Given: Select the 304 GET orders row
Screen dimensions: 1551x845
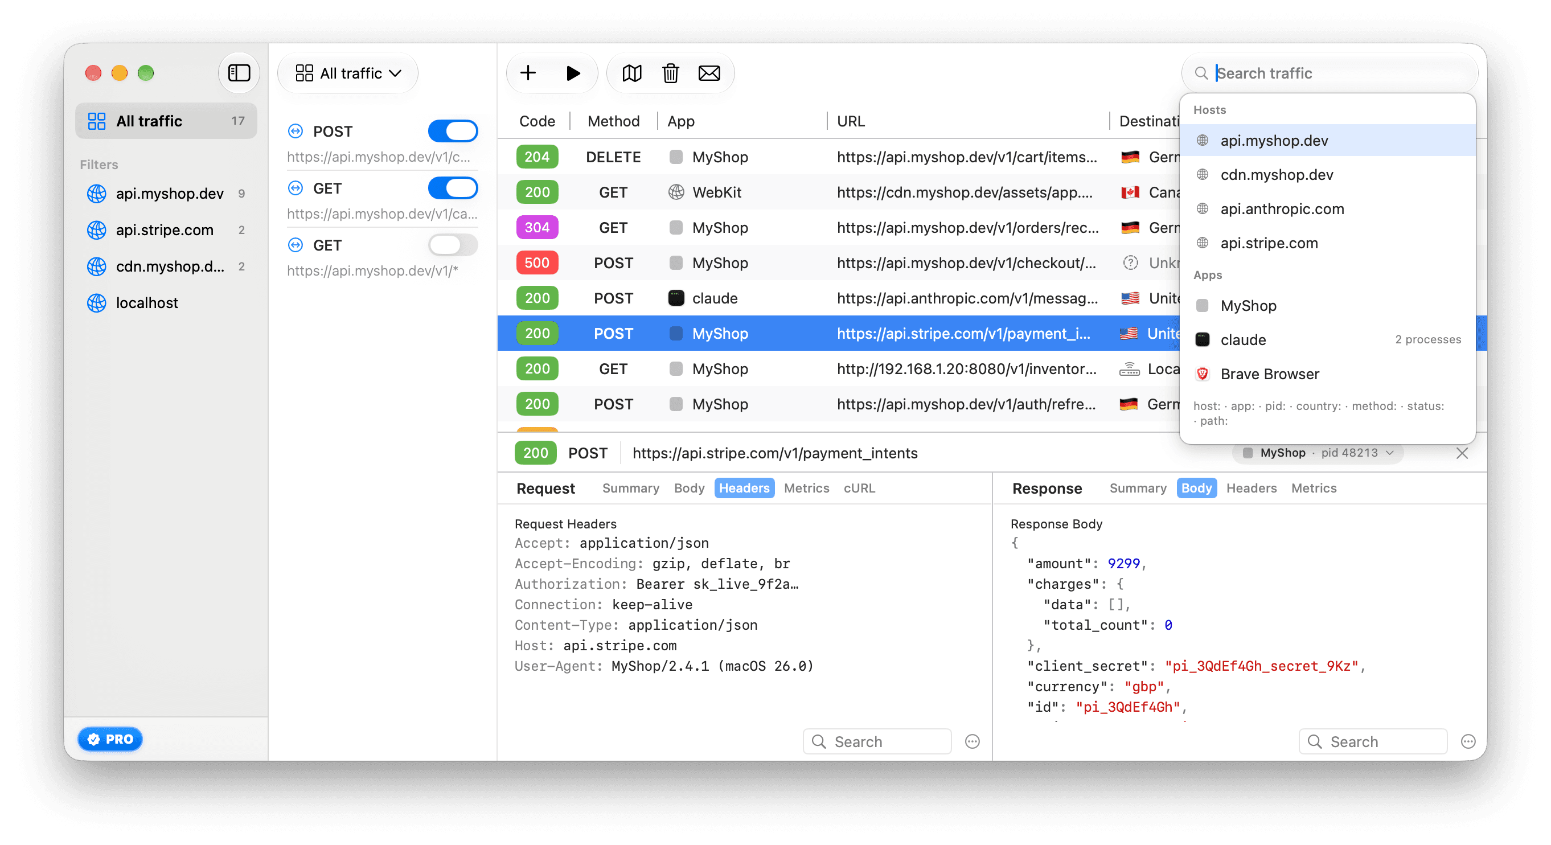Looking at the screenshot, I should coord(838,228).
